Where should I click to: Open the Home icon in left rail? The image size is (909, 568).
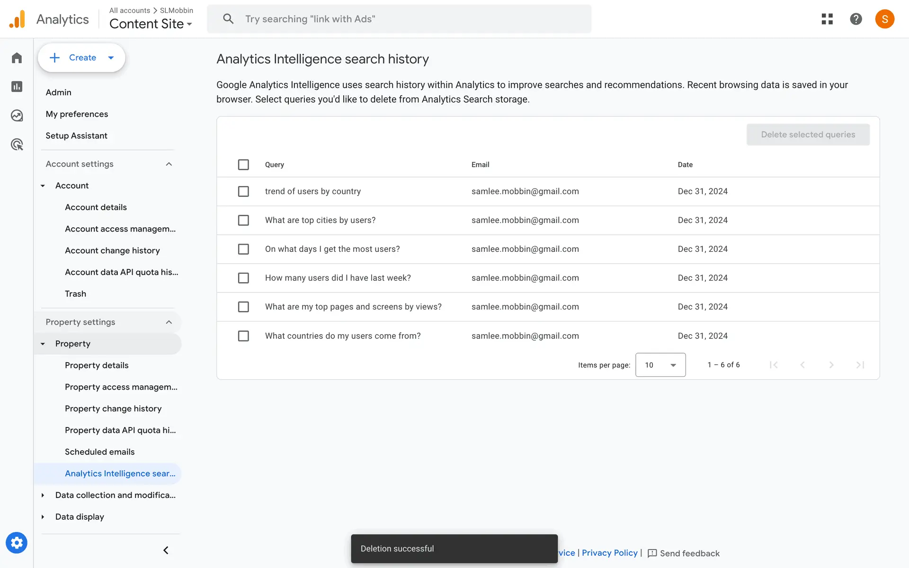pyautogui.click(x=17, y=58)
